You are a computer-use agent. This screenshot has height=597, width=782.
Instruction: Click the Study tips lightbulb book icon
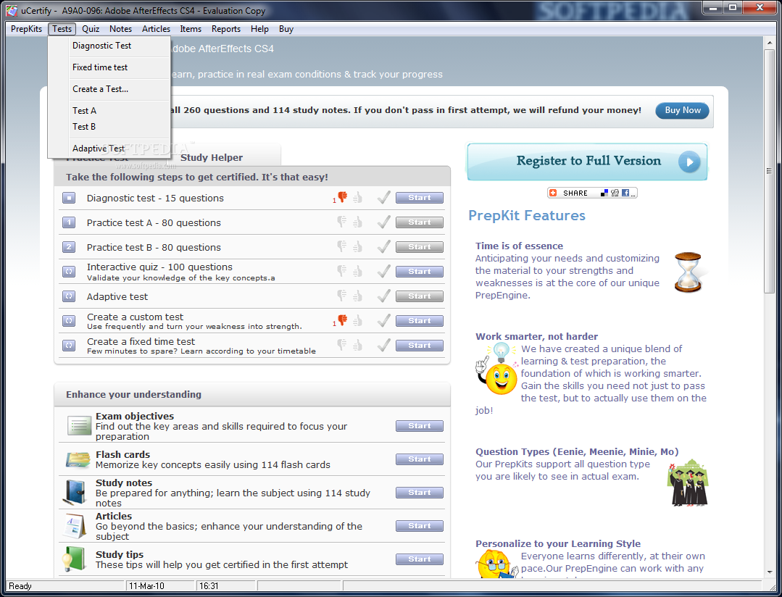(x=75, y=559)
